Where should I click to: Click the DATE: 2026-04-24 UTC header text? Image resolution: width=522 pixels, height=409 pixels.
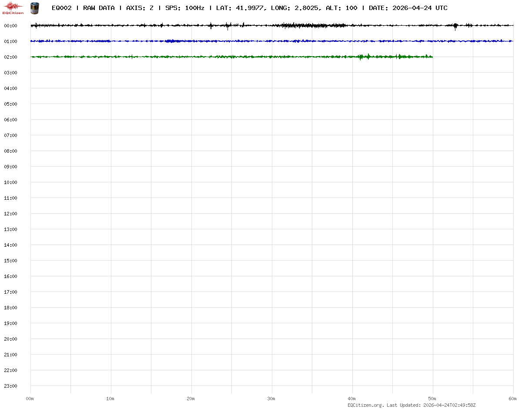coord(408,8)
